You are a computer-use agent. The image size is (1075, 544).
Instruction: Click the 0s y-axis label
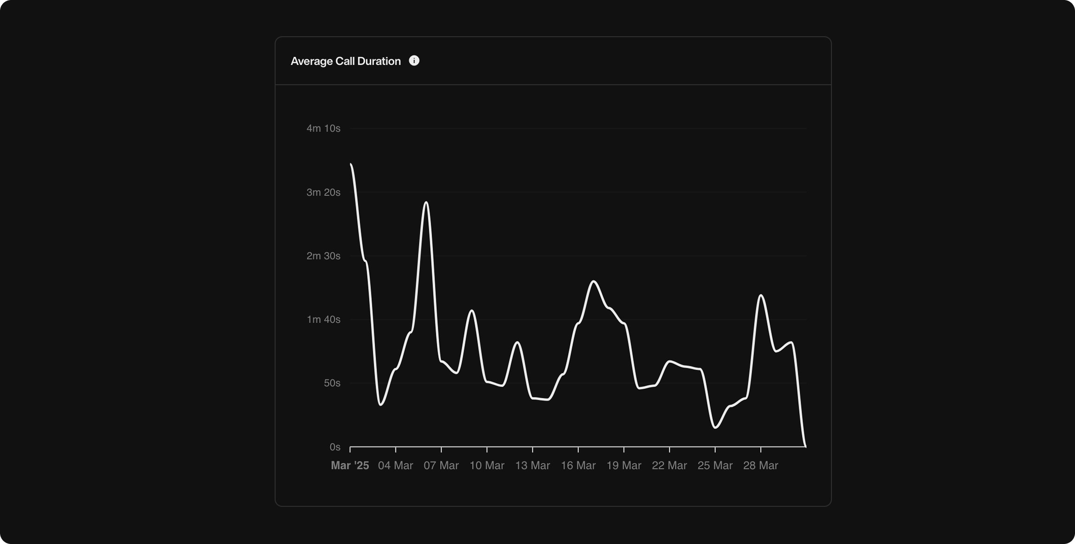(x=334, y=447)
